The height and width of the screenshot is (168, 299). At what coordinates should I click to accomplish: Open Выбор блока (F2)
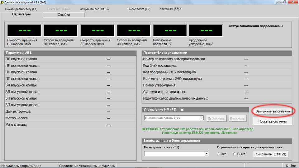[x=139, y=9]
